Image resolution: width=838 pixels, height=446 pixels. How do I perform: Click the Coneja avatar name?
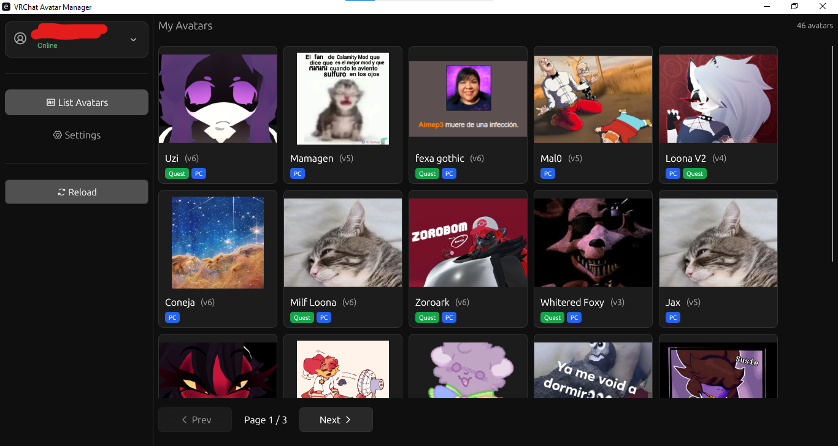point(180,302)
